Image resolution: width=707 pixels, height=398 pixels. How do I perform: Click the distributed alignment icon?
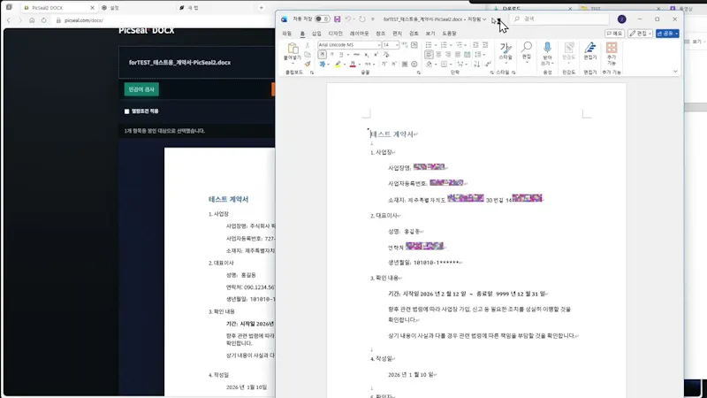click(468, 55)
